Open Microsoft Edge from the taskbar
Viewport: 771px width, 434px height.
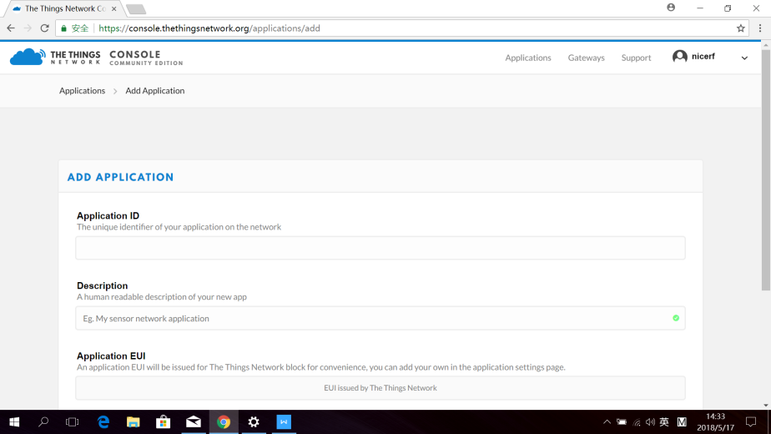103,422
